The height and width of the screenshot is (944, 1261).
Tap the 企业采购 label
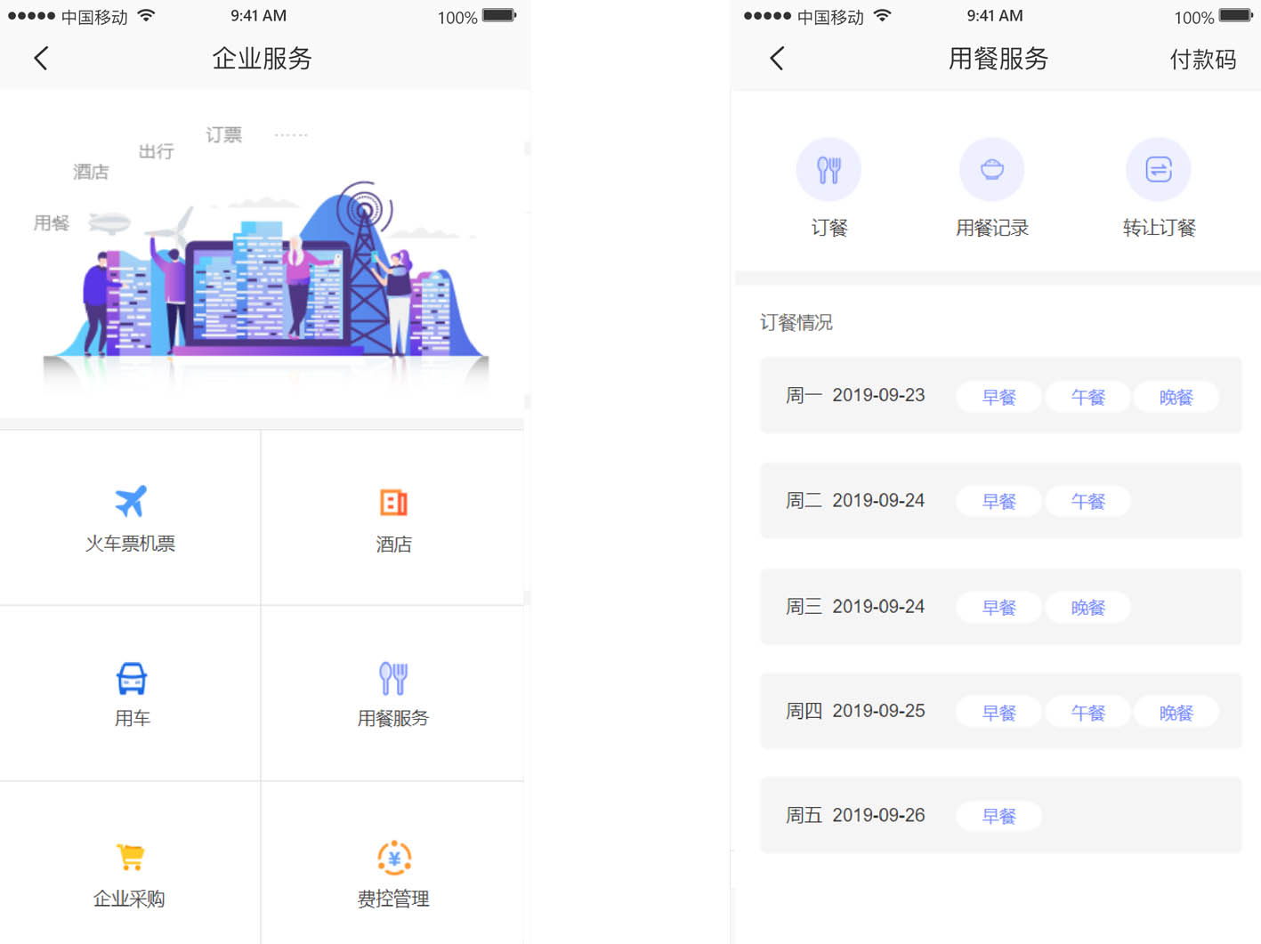(x=129, y=899)
